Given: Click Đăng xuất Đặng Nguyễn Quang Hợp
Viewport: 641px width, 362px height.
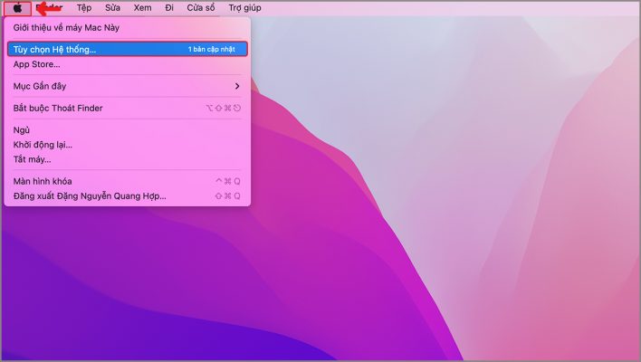Looking at the screenshot, I should (x=90, y=195).
